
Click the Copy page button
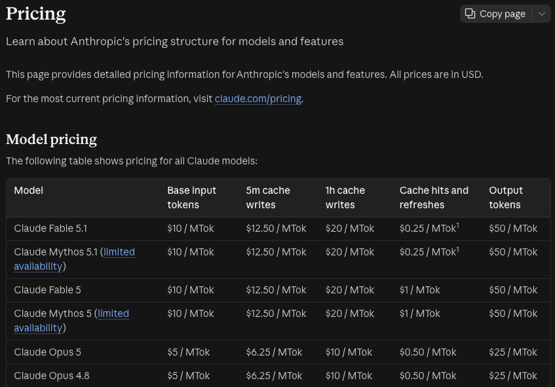coord(495,14)
